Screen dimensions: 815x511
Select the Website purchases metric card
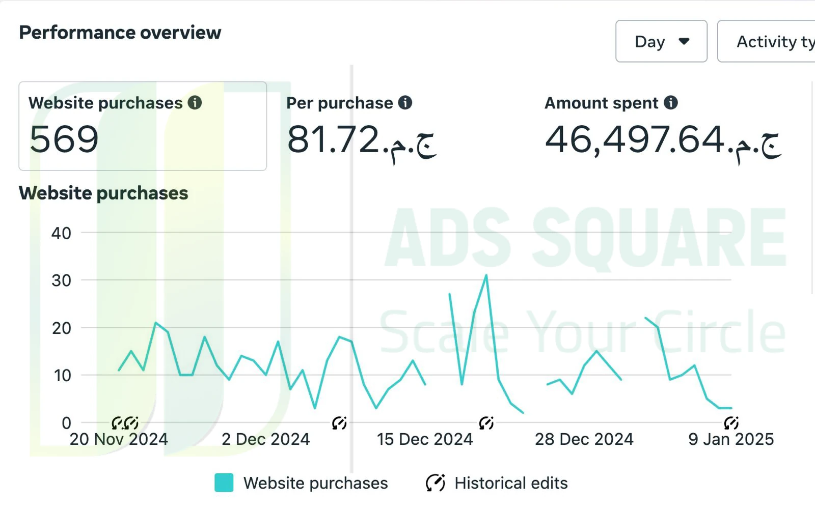tap(143, 126)
